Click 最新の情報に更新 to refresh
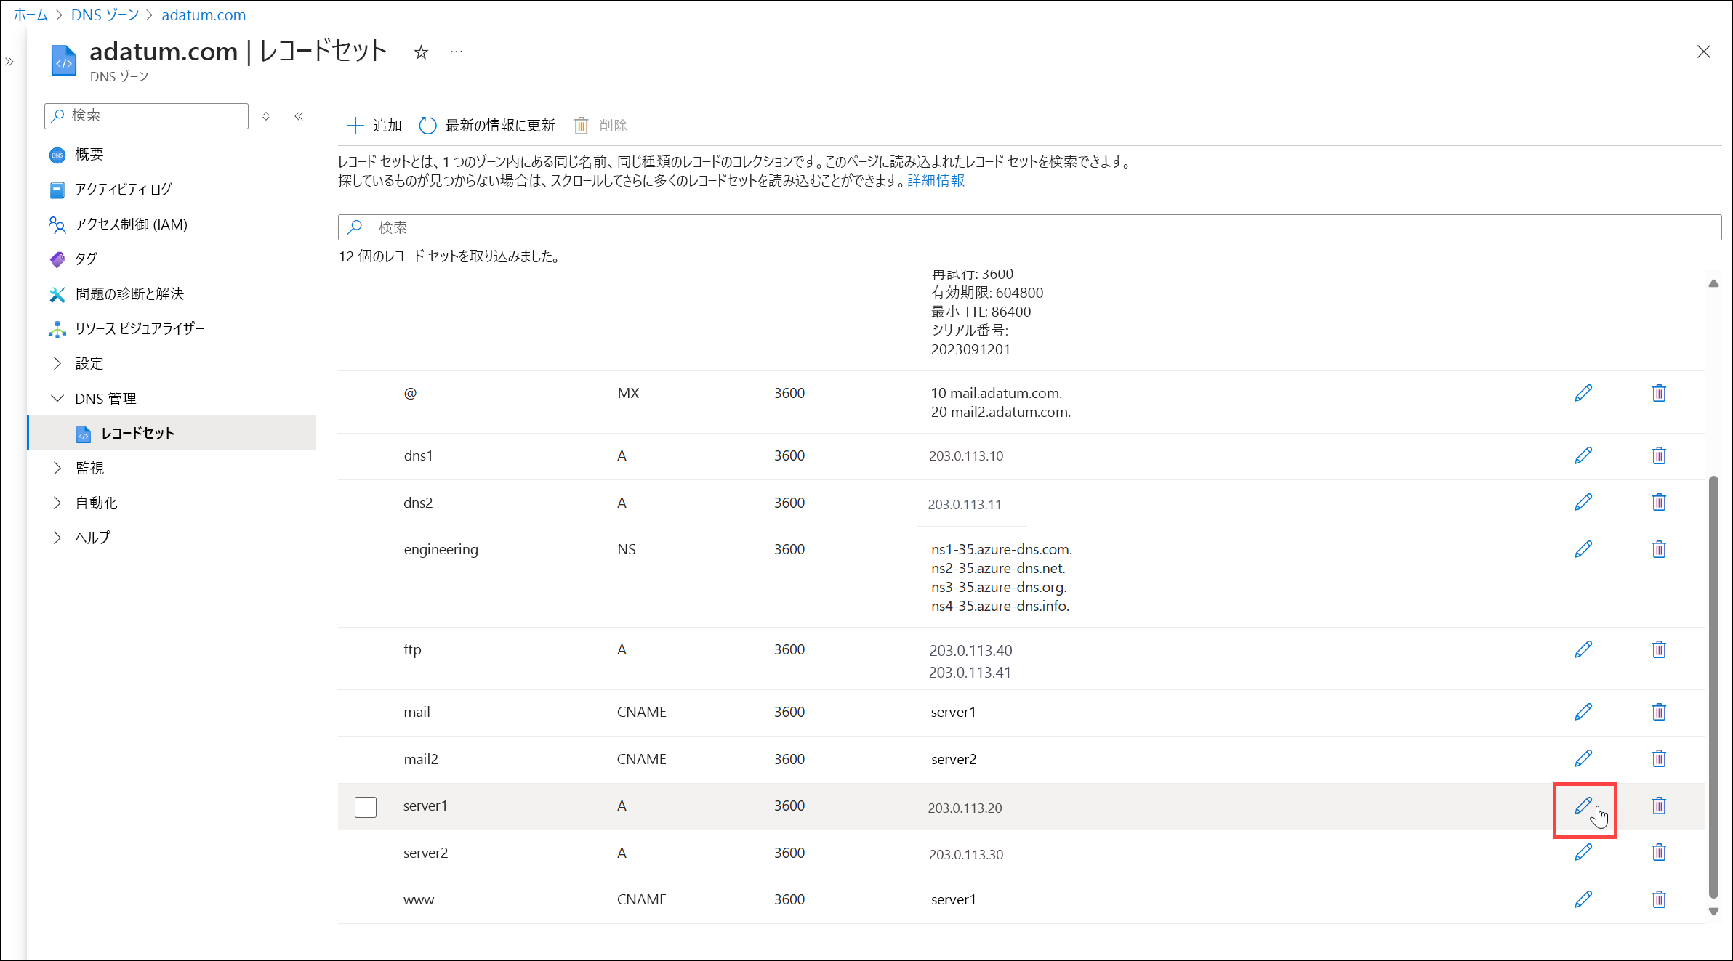This screenshot has width=1733, height=961. [487, 125]
